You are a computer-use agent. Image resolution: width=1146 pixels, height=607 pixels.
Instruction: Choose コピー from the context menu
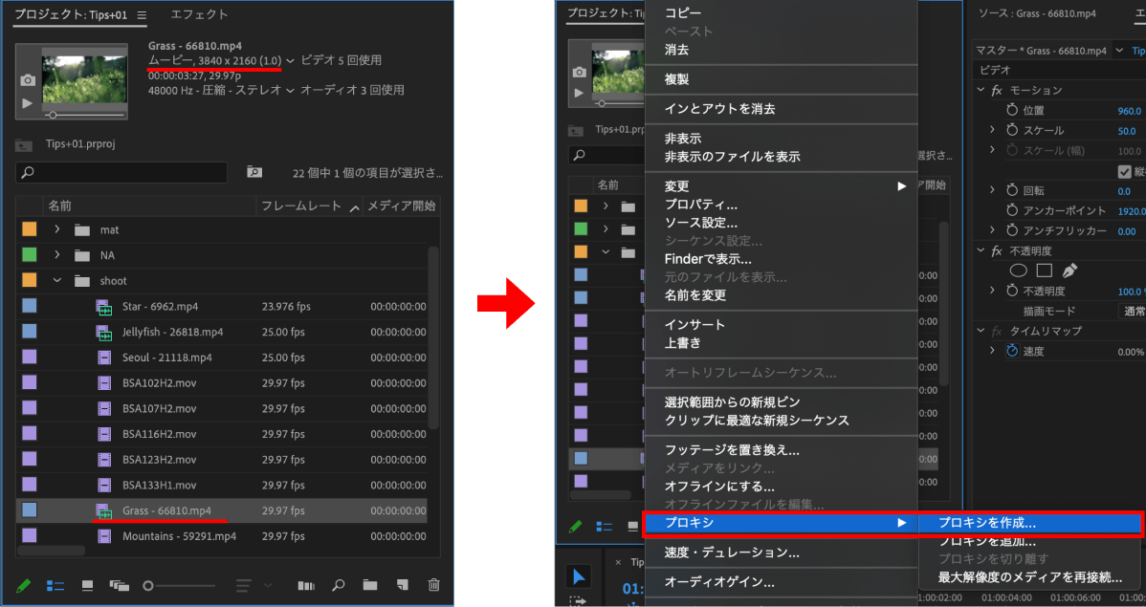click(x=683, y=13)
